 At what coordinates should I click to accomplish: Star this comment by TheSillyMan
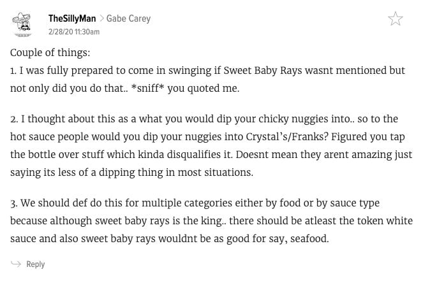[x=396, y=19]
